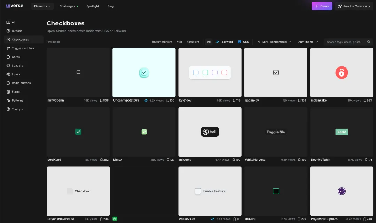Filter by the #neumorphism tag

[x=161, y=42]
